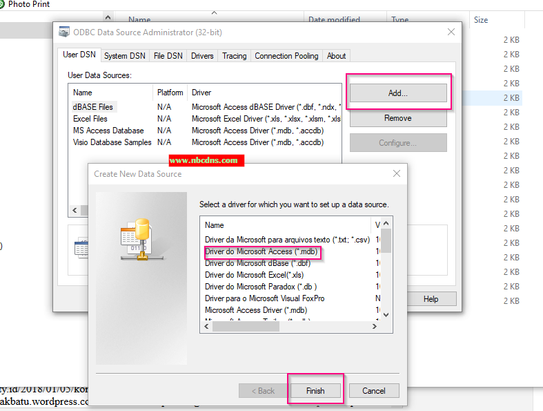This screenshot has height=411, width=543.
Task: Select the User DSN tab
Action: click(79, 55)
